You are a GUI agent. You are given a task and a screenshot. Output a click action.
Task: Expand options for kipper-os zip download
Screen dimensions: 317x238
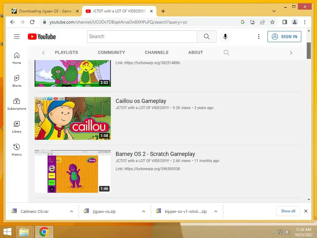click(216, 211)
